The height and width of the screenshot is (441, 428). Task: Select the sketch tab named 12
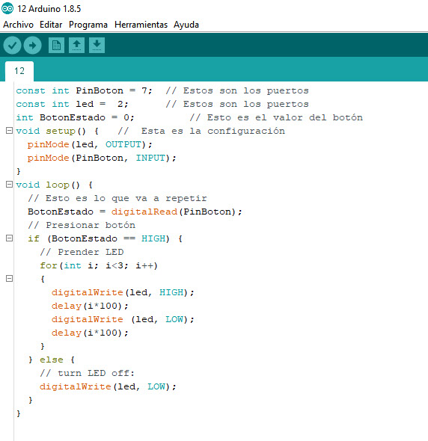pyautogui.click(x=19, y=71)
